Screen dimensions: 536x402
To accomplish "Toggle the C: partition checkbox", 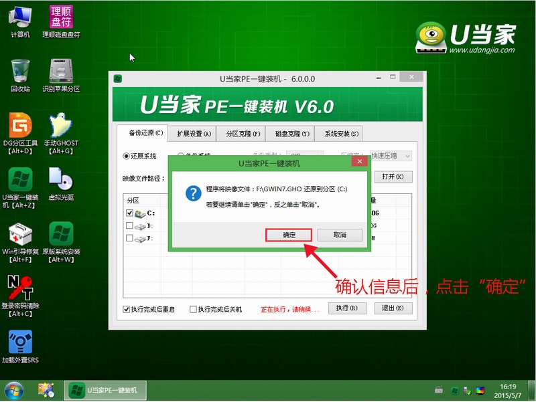I will (x=129, y=213).
